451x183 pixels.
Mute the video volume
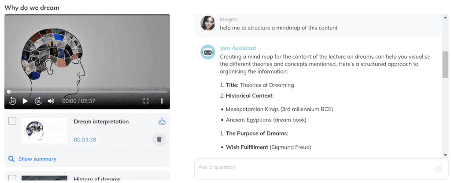51,101
